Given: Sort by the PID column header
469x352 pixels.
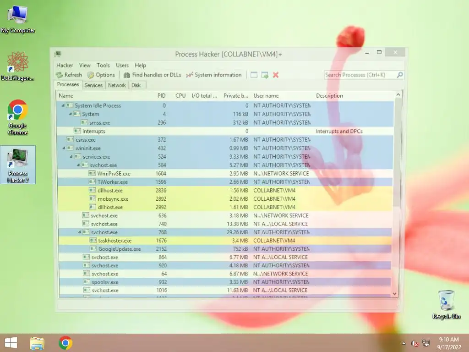Looking at the screenshot, I should tap(162, 96).
